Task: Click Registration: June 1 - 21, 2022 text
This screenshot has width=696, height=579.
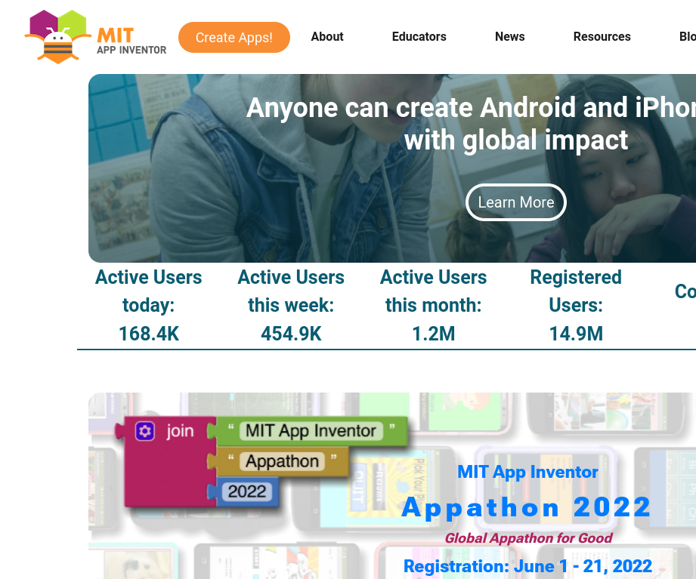Action: click(527, 567)
